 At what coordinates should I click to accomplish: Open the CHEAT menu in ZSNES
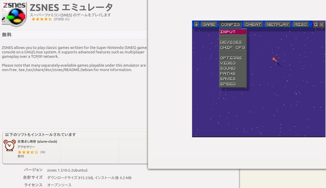pyautogui.click(x=253, y=24)
